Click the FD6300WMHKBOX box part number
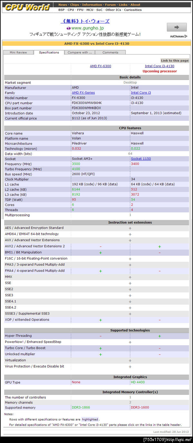The width and height of the screenshot is (193, 443). coord(87,108)
